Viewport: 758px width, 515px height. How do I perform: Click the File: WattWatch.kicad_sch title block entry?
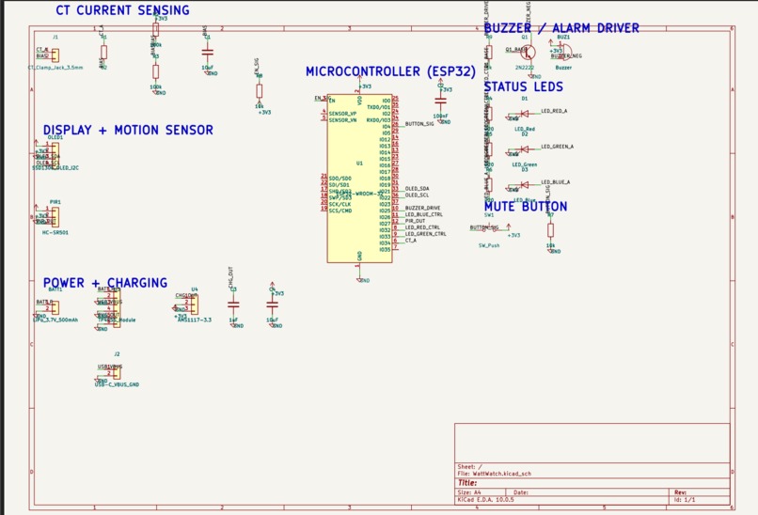click(494, 474)
